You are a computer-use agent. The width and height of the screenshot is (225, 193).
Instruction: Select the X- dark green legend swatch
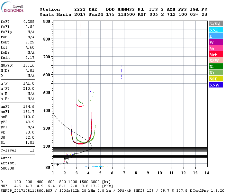[216, 67]
